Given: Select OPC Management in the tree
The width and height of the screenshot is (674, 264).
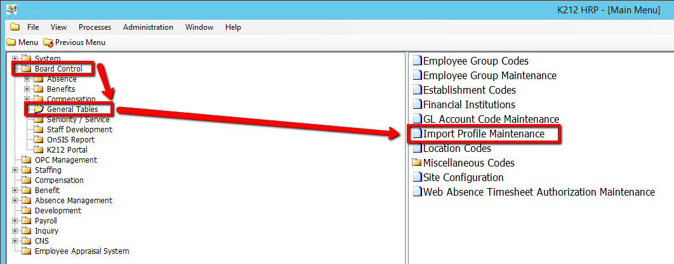Looking at the screenshot, I should 65,160.
